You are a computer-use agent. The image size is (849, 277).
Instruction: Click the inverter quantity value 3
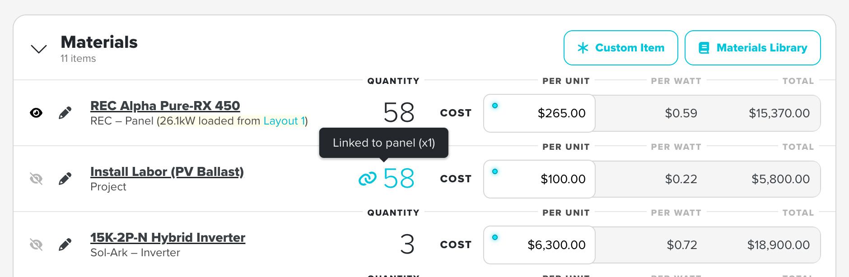407,245
